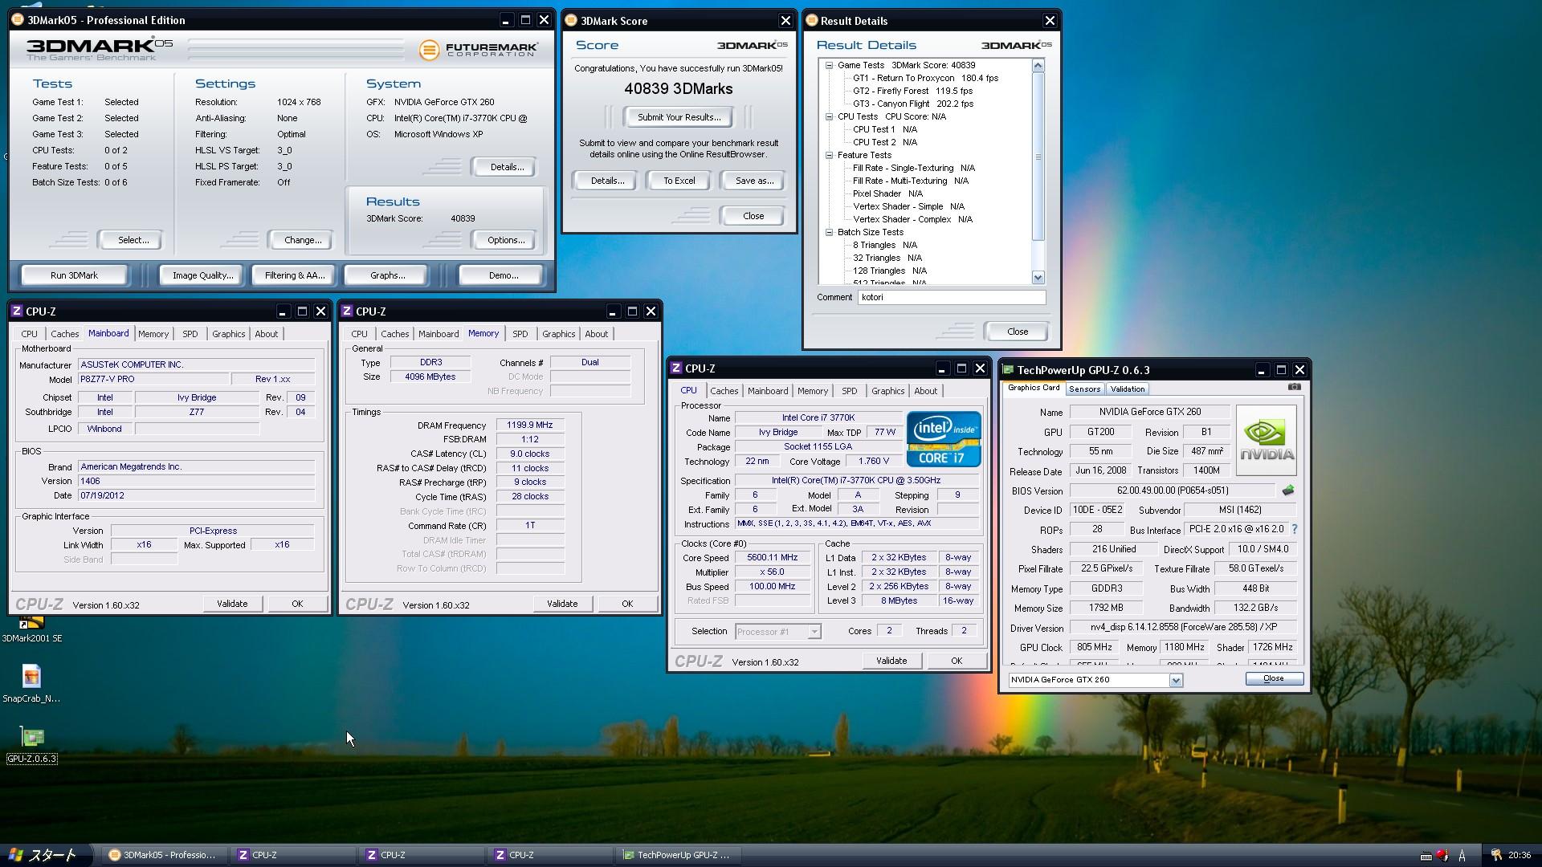Click Run 3DMark button

(74, 275)
